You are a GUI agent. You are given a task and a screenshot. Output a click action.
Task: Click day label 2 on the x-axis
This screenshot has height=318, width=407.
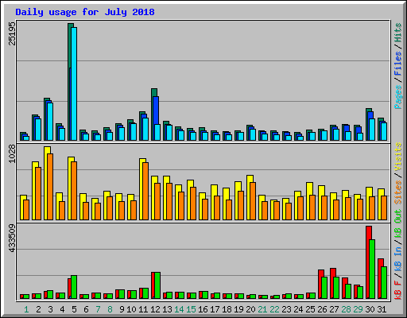38,309
